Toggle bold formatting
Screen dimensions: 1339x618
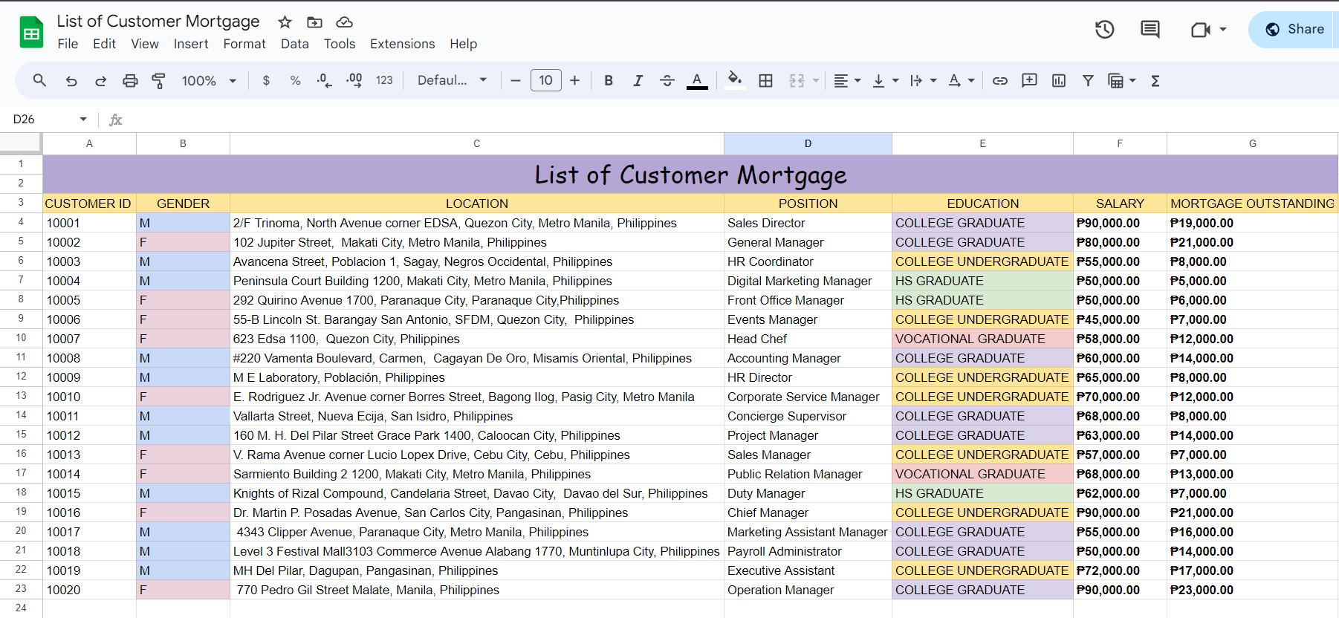point(609,81)
